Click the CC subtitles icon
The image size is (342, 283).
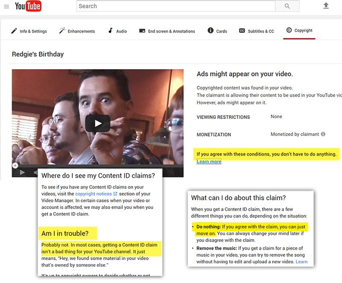click(242, 31)
